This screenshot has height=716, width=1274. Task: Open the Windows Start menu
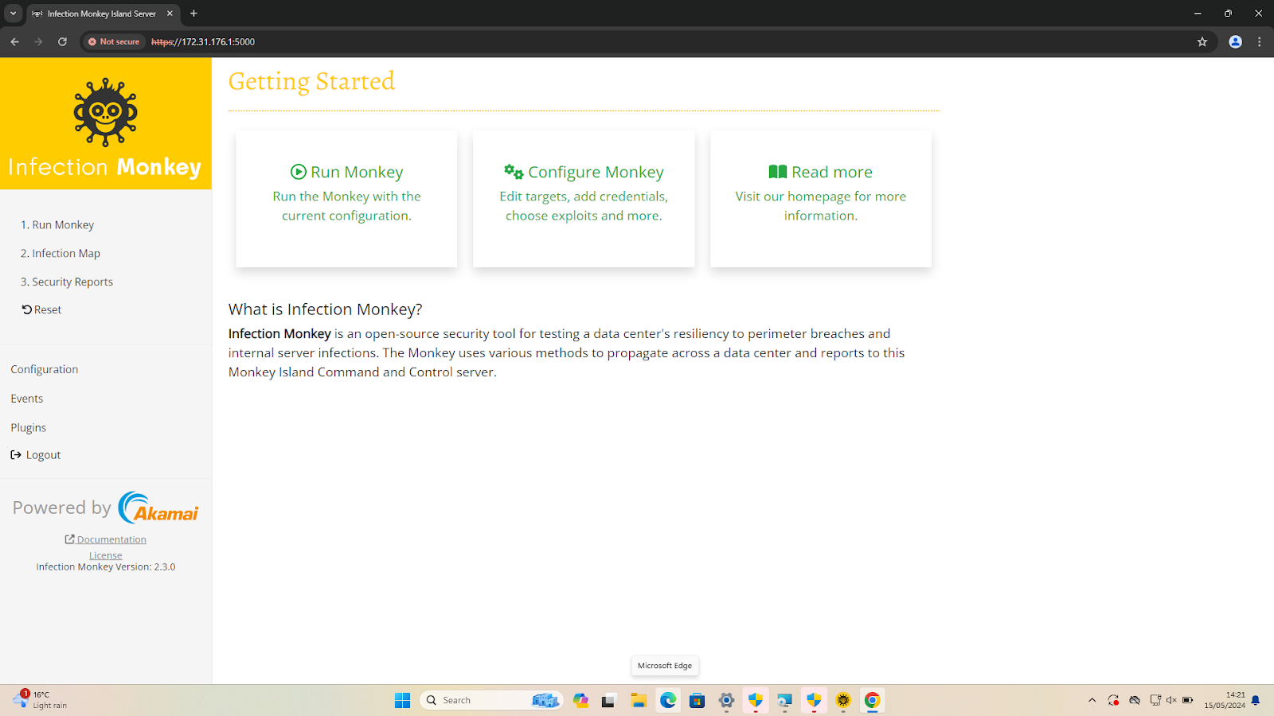tap(402, 700)
